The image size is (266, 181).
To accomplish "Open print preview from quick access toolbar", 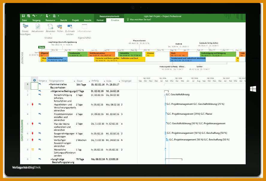I will point(54,16).
